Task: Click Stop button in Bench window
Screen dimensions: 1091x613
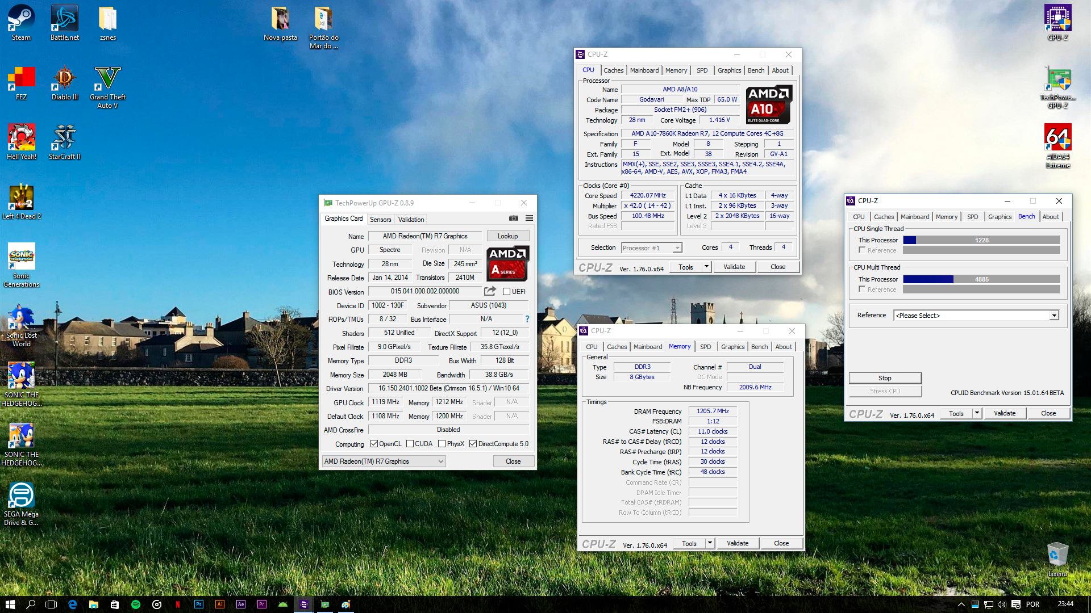Action: point(885,378)
